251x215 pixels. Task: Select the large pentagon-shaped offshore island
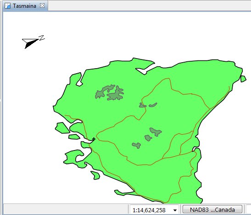point(62,128)
